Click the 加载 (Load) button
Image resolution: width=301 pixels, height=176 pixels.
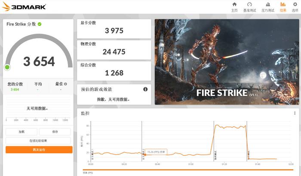21,132
